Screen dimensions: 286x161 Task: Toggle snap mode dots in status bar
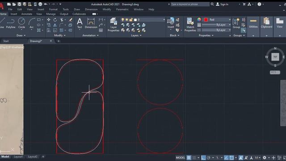click(x=194, y=157)
